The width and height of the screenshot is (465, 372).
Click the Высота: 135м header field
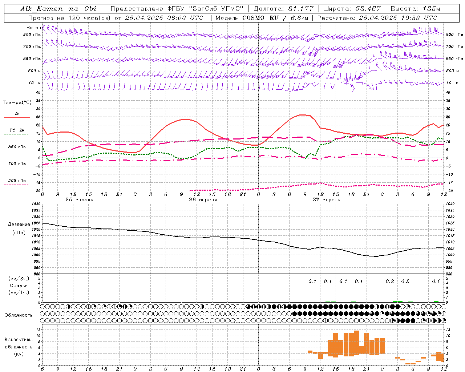coord(415,9)
